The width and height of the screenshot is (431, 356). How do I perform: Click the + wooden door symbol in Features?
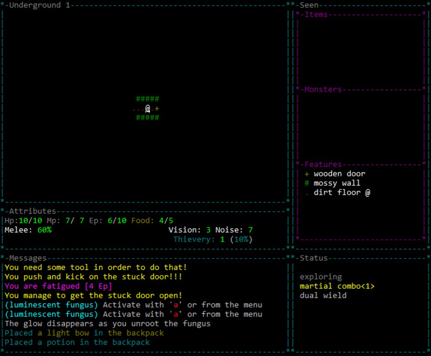pos(307,174)
